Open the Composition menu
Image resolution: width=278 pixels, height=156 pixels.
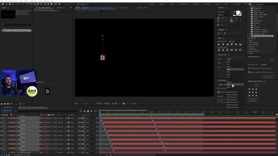click(x=13, y=1)
